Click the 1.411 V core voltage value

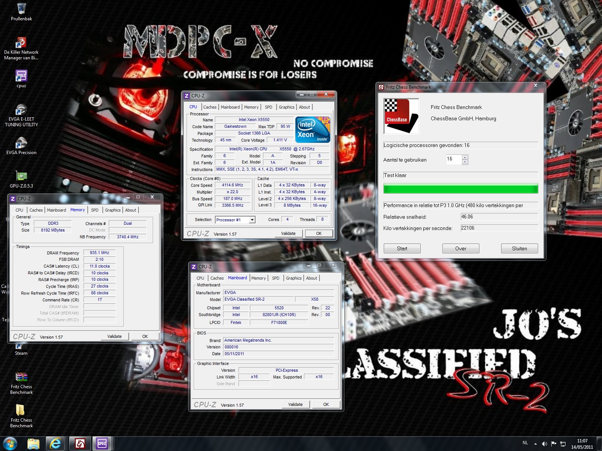tap(280, 140)
